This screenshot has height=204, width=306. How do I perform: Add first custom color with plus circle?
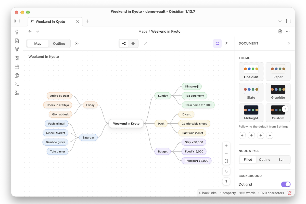[x=242, y=135]
